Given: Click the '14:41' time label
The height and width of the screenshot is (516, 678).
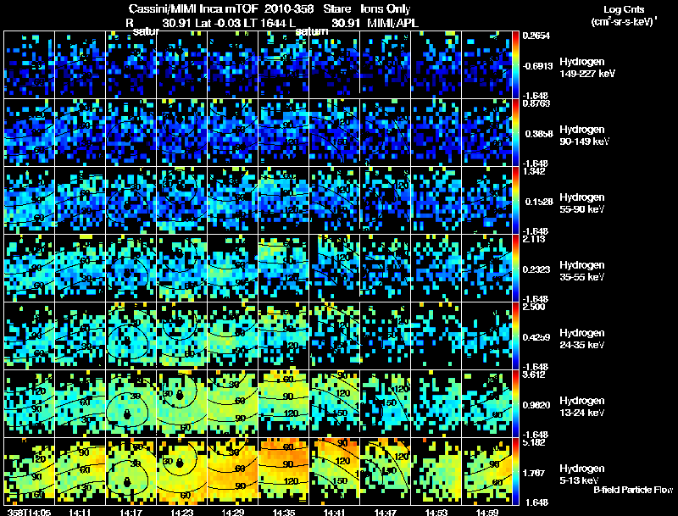Looking at the screenshot, I should [x=335, y=512].
